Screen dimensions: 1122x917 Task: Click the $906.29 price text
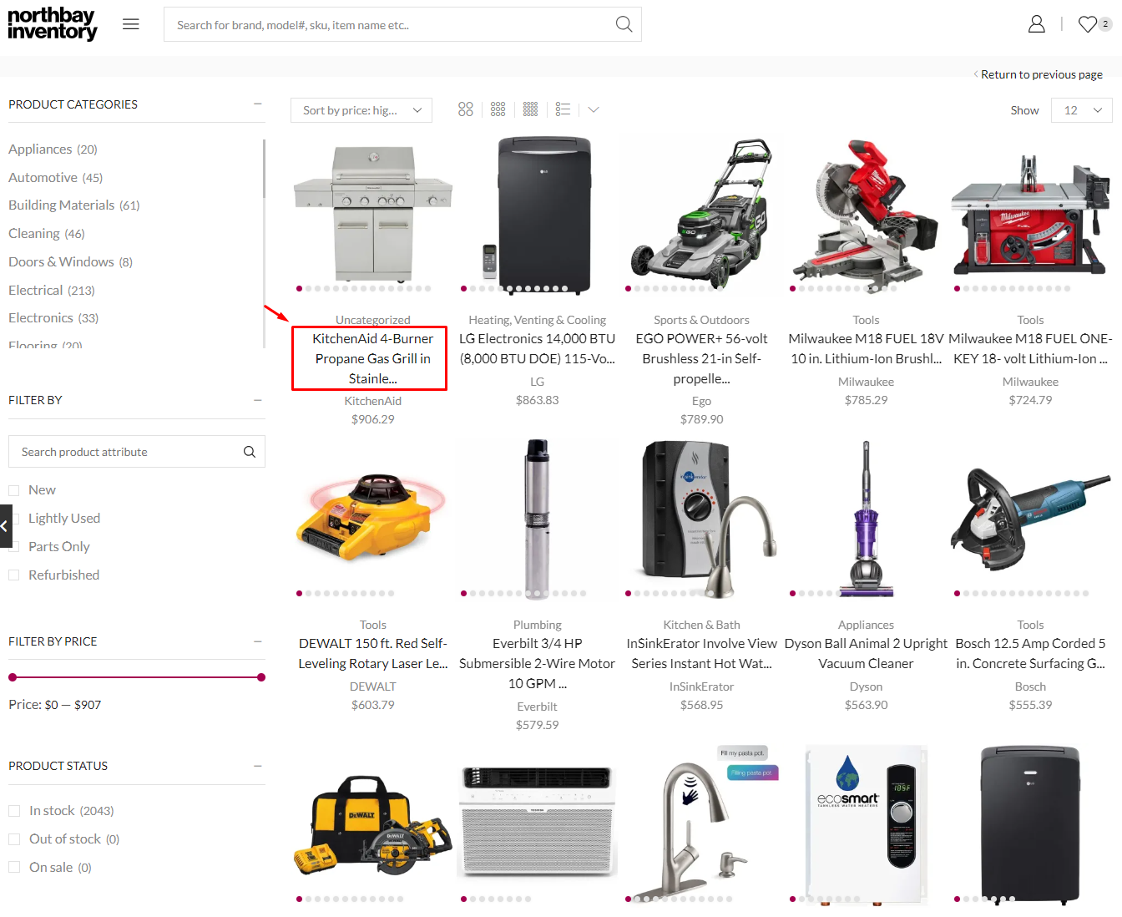pyautogui.click(x=372, y=419)
